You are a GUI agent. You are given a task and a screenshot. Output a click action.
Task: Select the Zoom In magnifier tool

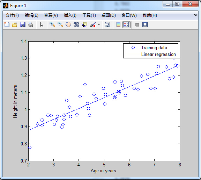tap(52, 24)
